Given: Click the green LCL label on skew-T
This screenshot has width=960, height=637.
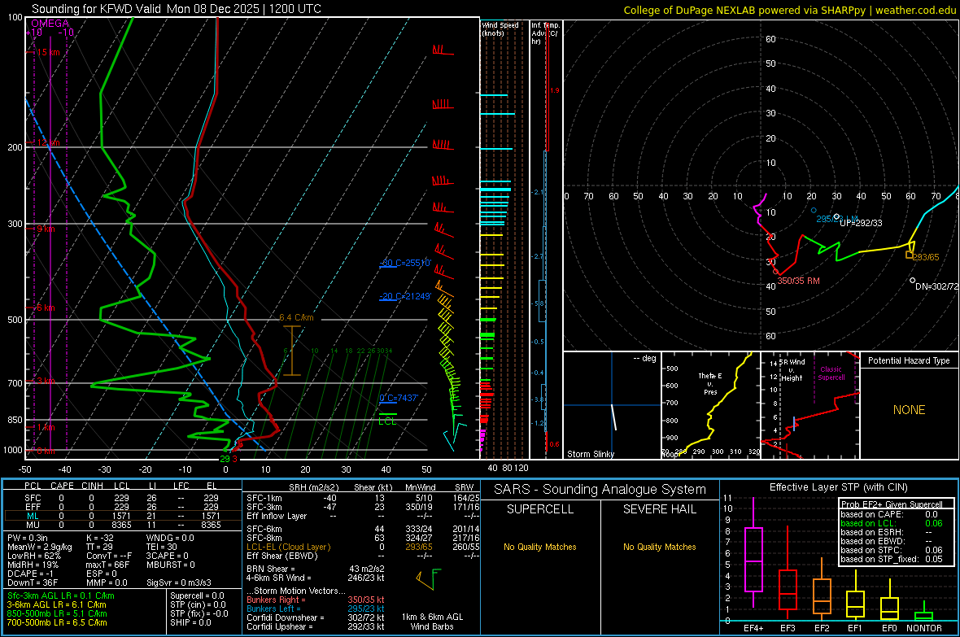Looking at the screenshot, I should [x=387, y=421].
